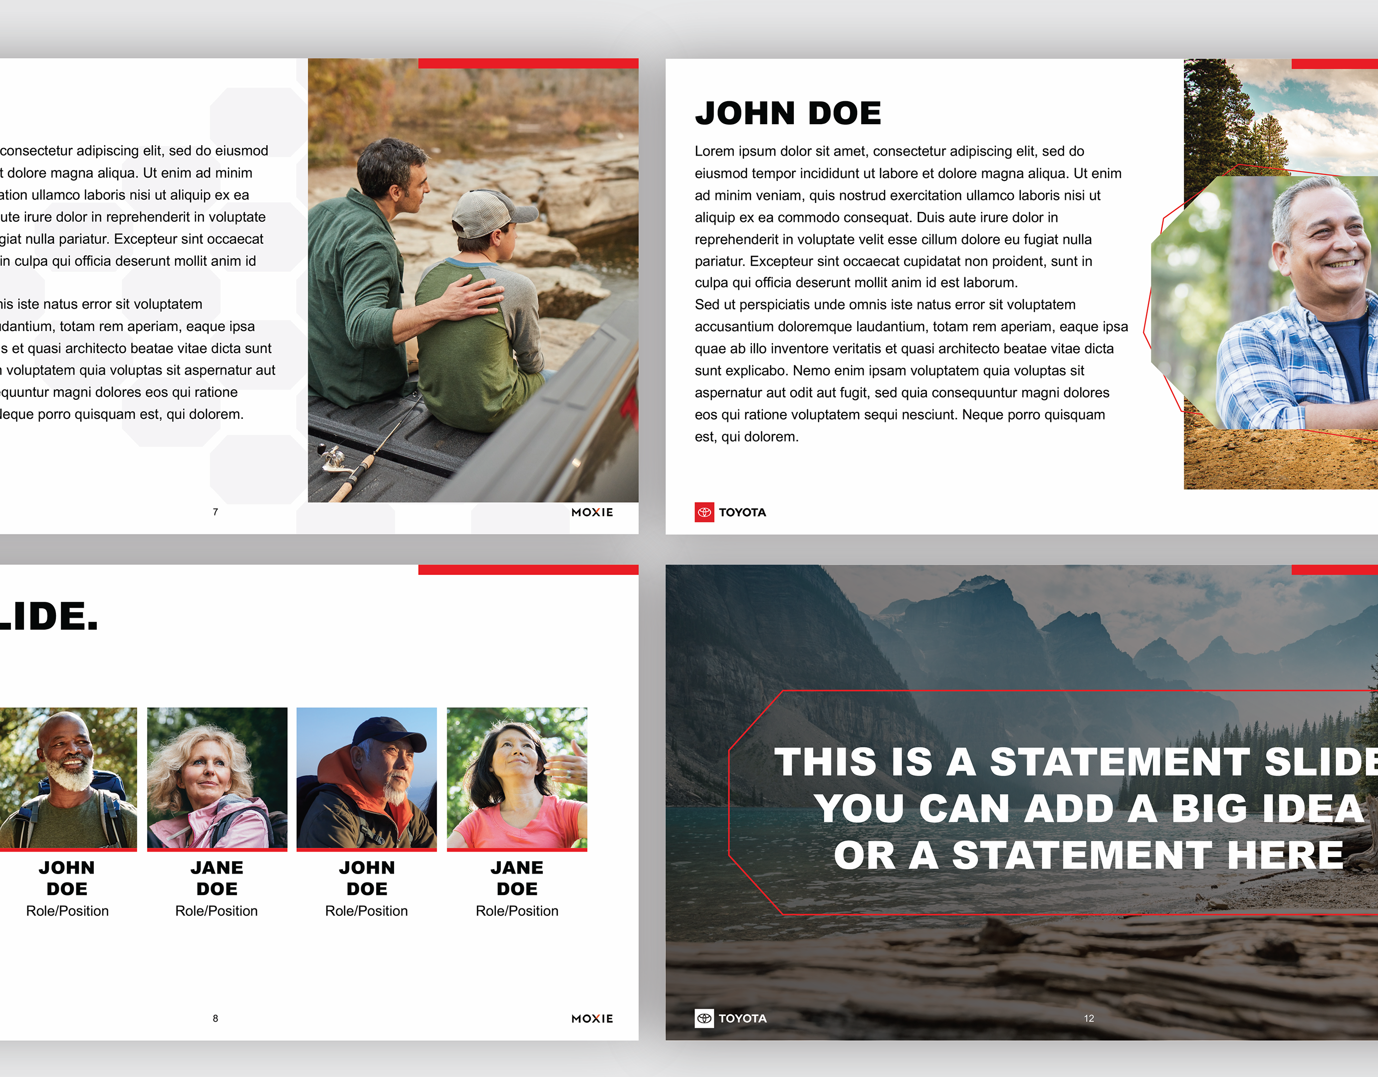Click page number 7
The height and width of the screenshot is (1077, 1378).
coord(215,512)
